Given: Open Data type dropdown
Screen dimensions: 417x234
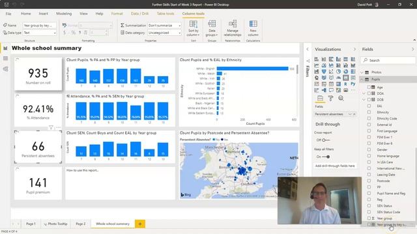Looking at the screenshot, I should pos(40,32).
